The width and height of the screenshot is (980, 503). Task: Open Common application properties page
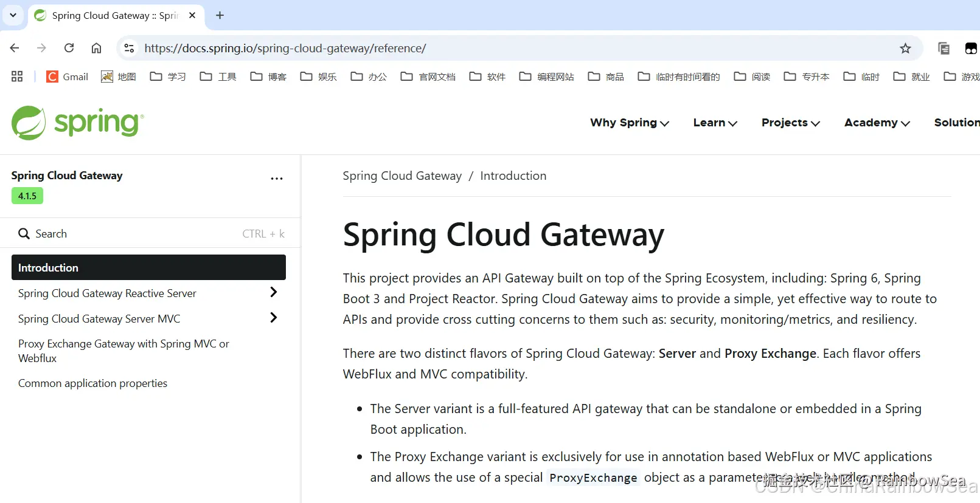[x=92, y=383]
